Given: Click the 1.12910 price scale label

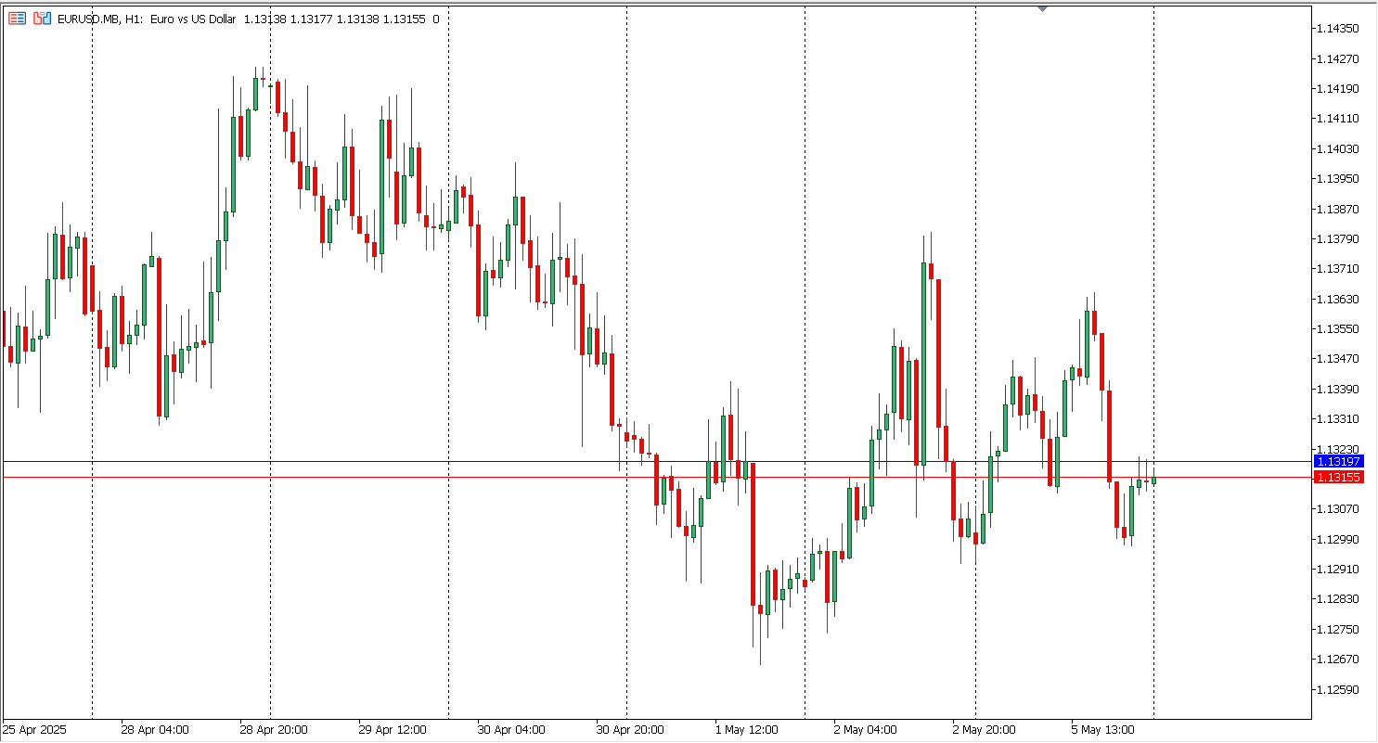Looking at the screenshot, I should 1340,569.
